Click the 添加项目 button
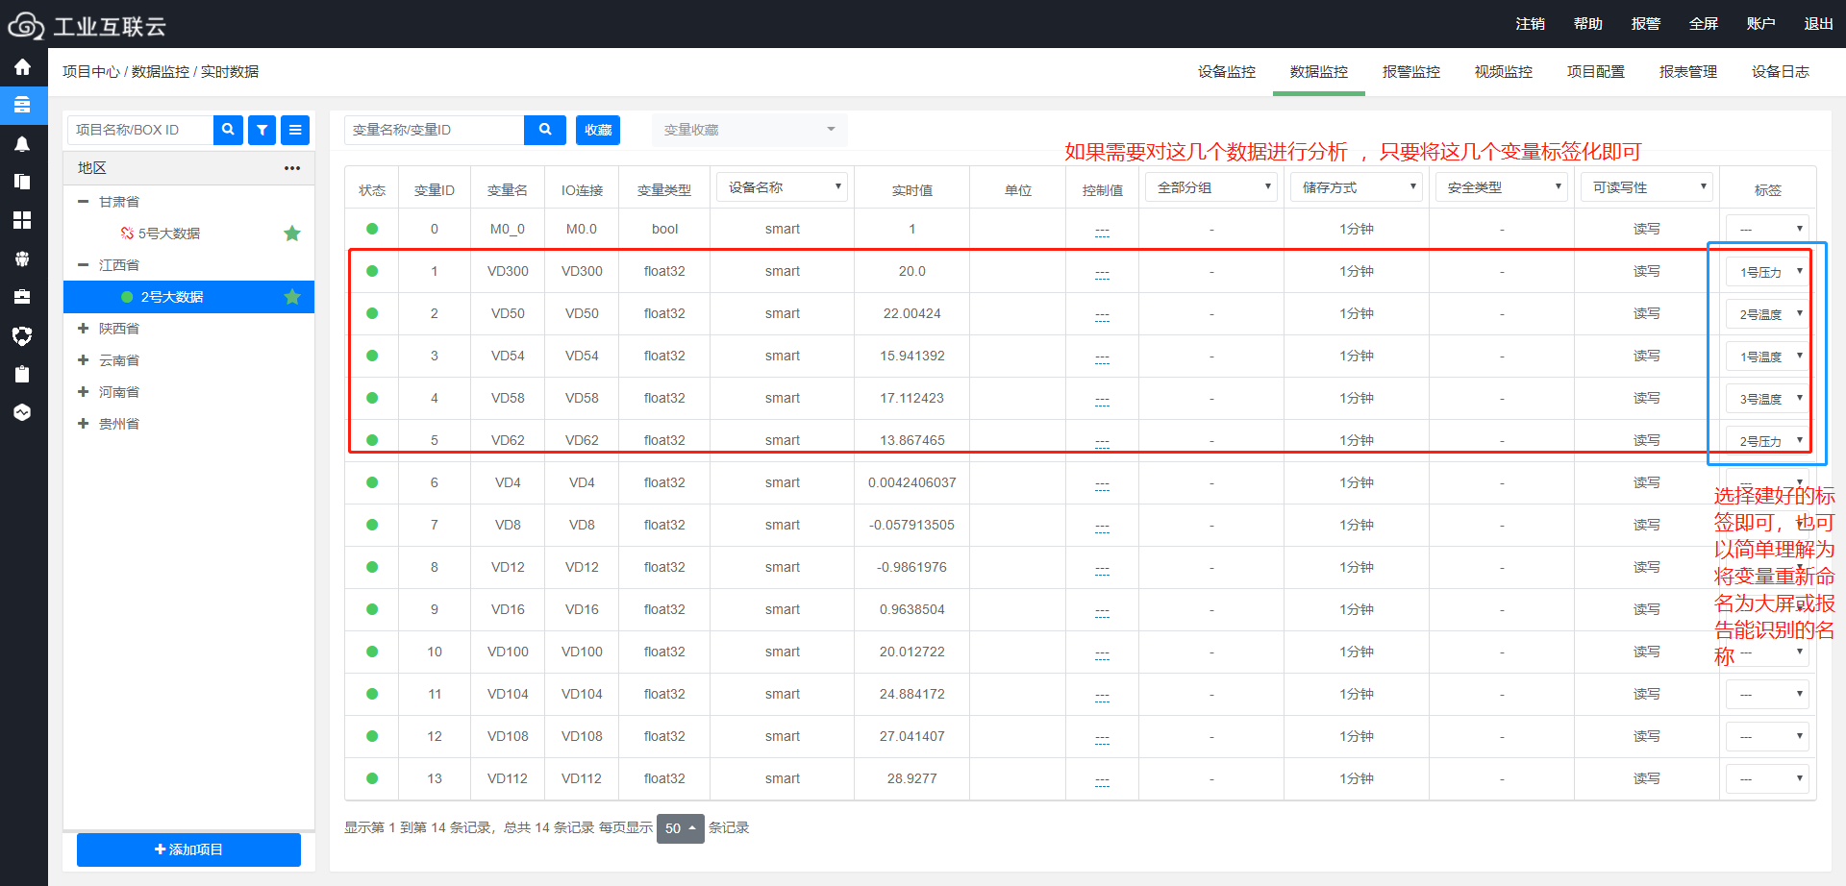Image resolution: width=1846 pixels, height=886 pixels. [x=188, y=849]
